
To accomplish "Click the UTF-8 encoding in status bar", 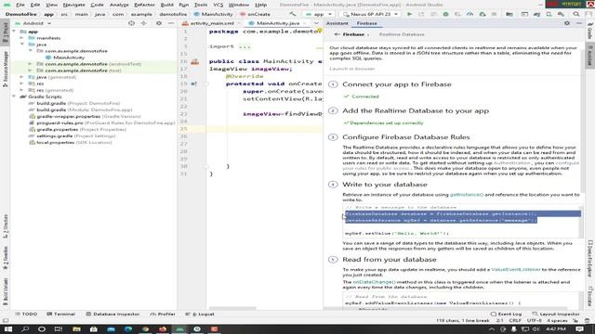I will click(535, 320).
